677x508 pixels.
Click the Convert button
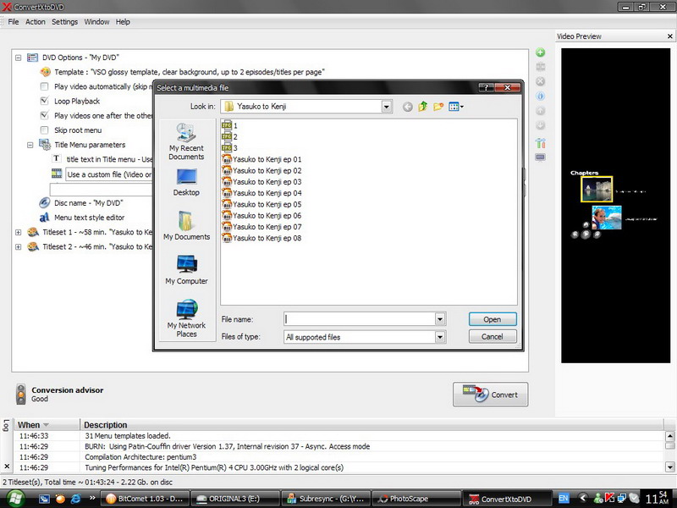[x=491, y=395]
